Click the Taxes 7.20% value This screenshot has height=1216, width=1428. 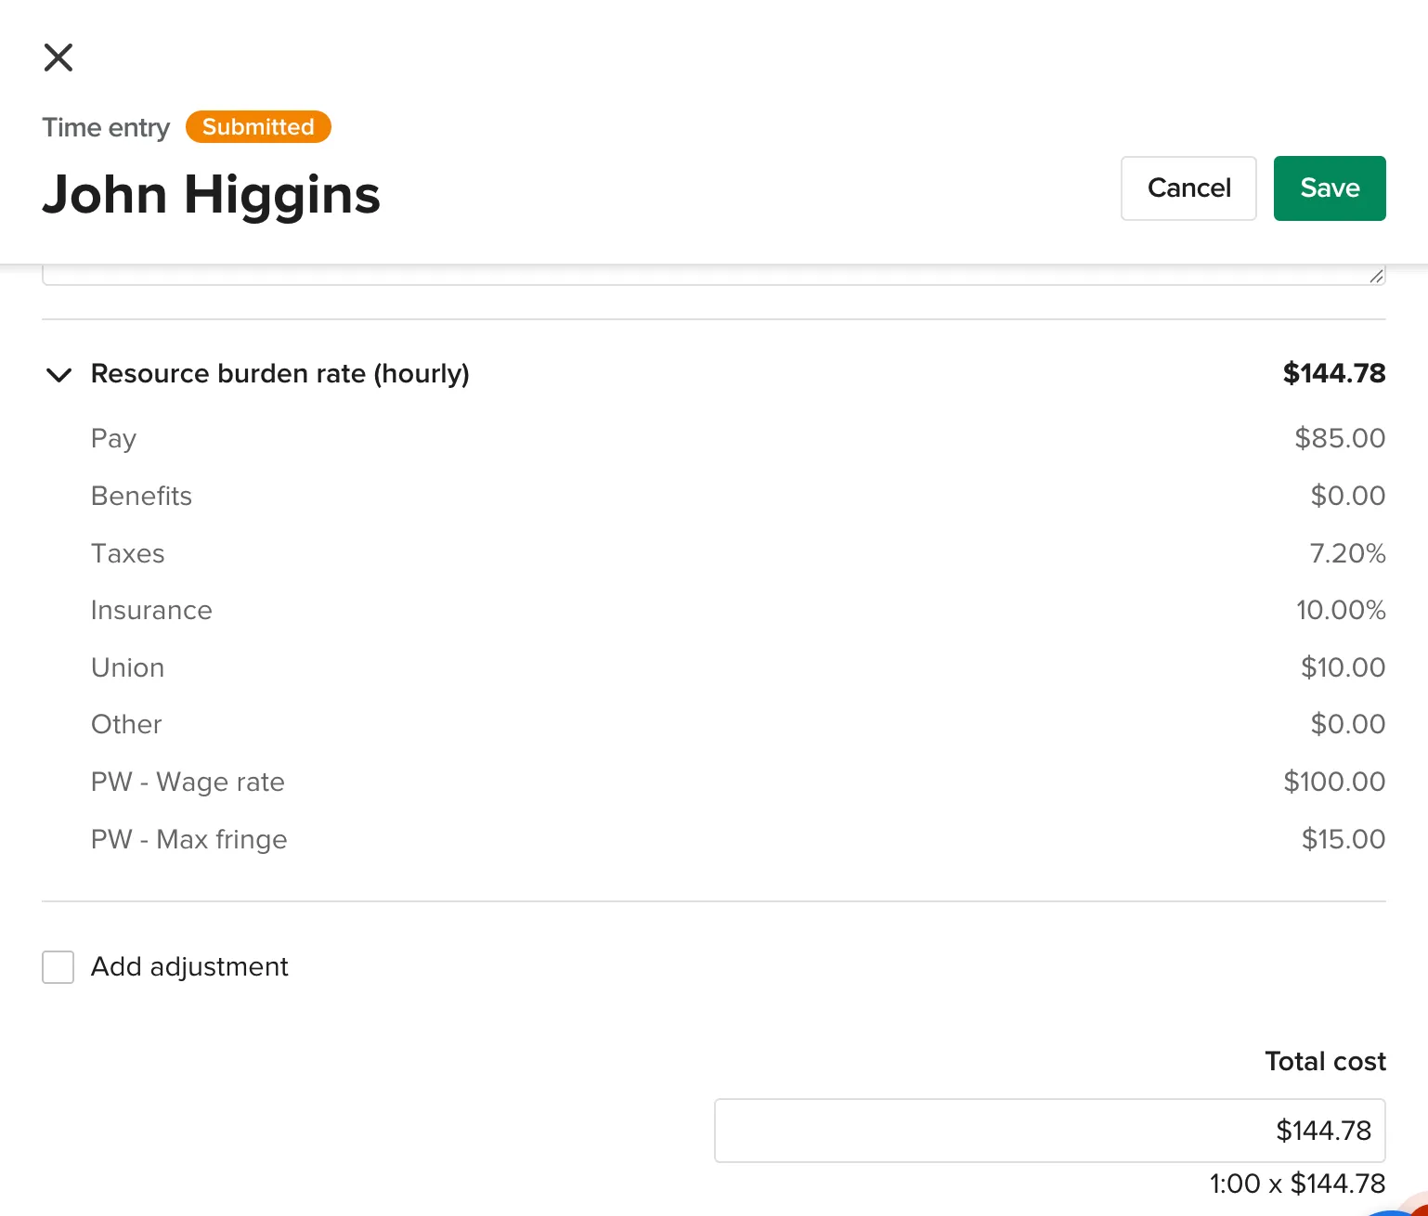1346,553
